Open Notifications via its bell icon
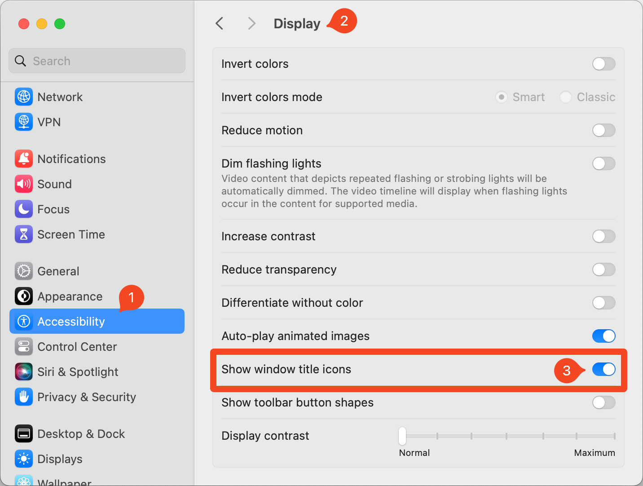Viewport: 643px width, 486px height. (24, 159)
